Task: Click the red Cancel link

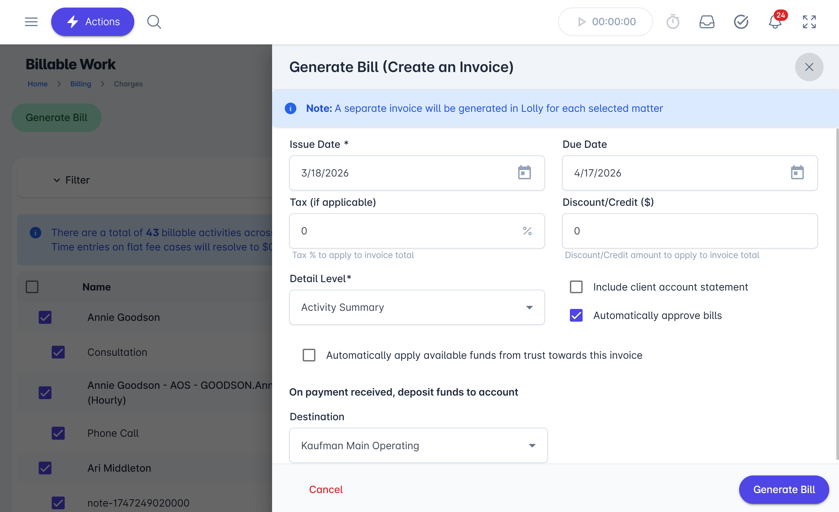Action: click(x=326, y=490)
